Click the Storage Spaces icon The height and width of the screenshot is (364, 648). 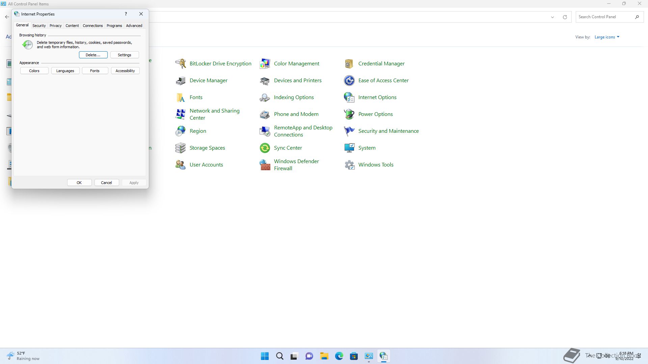[x=181, y=148]
